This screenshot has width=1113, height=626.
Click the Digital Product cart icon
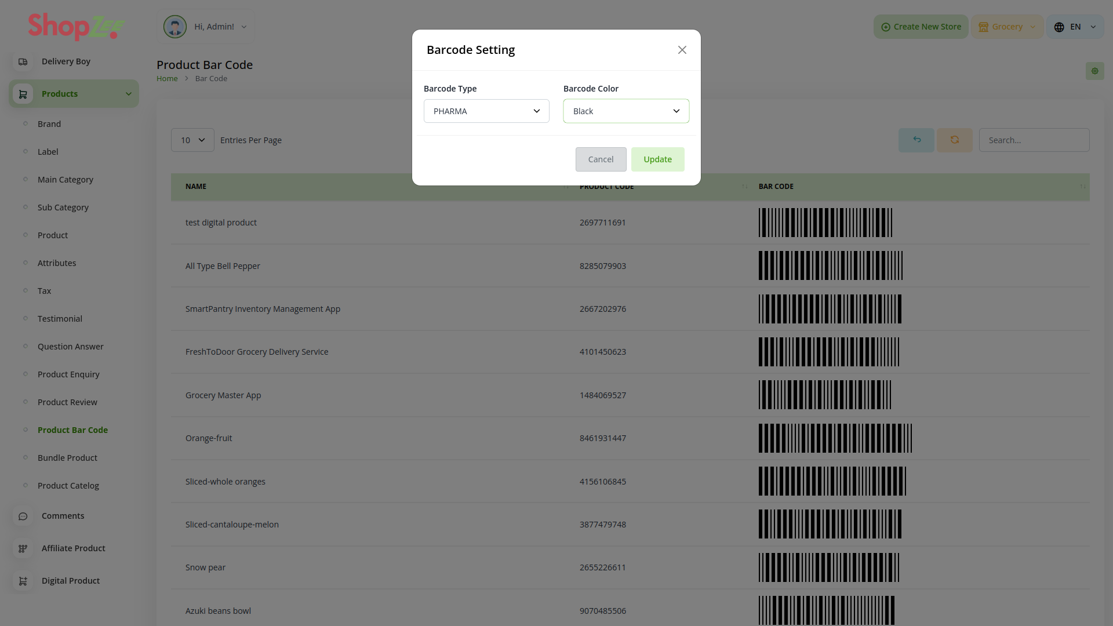click(23, 581)
